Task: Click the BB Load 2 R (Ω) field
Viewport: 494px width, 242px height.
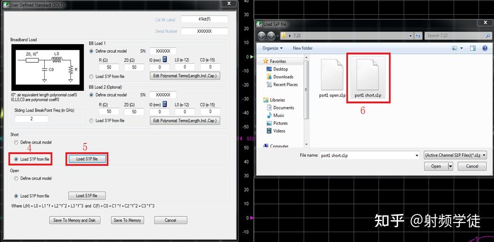Action: 109,111
